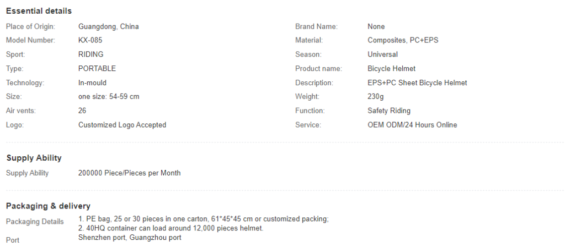Select 200000 Piece/Pieces per Month text
Viewport: 565px width, 247px height.
129,173
